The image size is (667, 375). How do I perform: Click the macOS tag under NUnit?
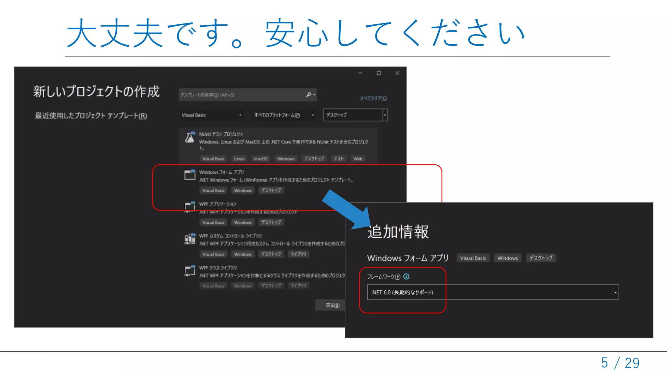(x=261, y=159)
